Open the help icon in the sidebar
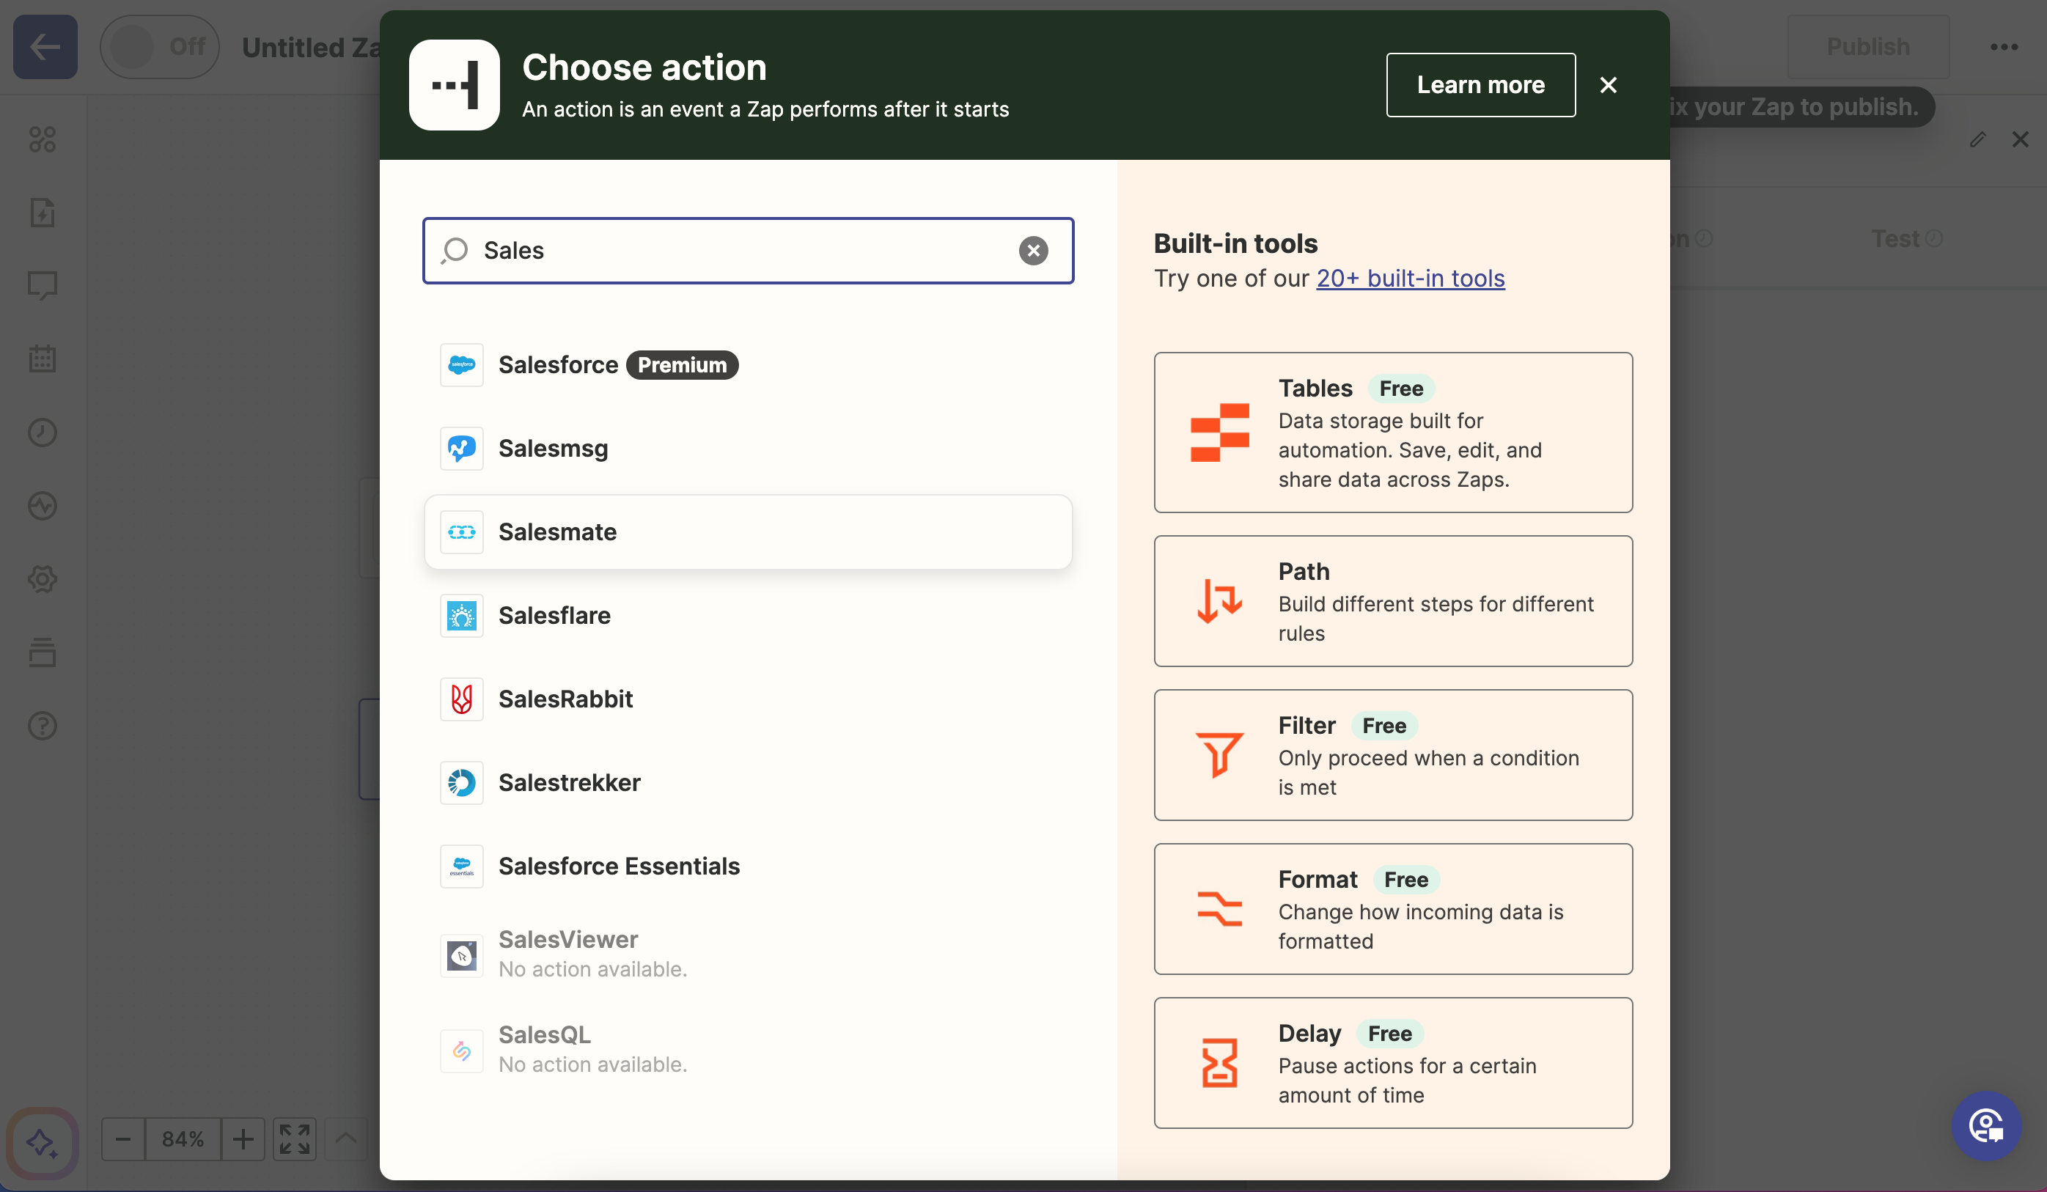 43,725
